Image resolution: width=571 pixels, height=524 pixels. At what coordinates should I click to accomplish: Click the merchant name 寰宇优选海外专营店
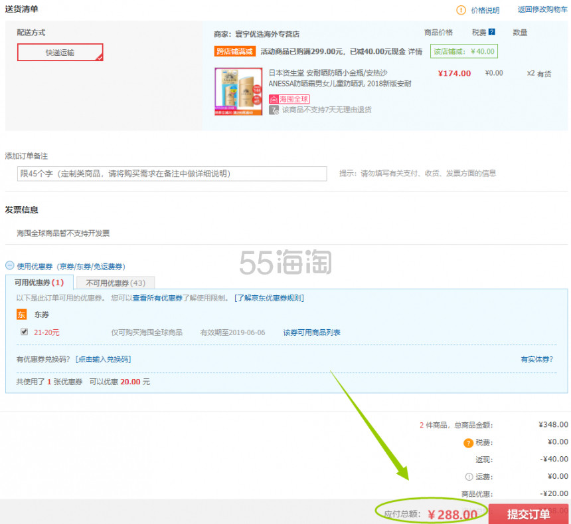coord(268,34)
